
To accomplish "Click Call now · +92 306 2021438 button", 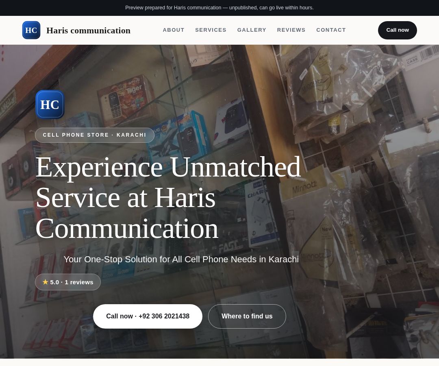I will click(x=148, y=316).
